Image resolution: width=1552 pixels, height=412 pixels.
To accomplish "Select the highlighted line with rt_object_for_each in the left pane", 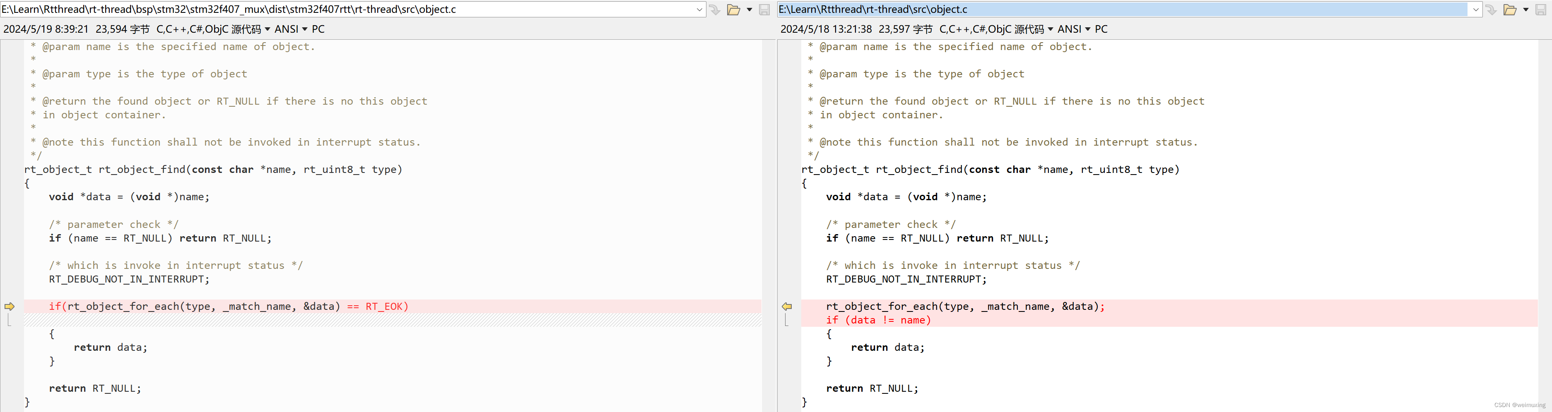I will (x=229, y=306).
